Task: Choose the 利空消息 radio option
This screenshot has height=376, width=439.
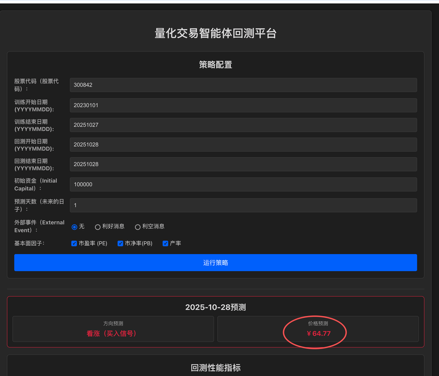Action: point(138,227)
